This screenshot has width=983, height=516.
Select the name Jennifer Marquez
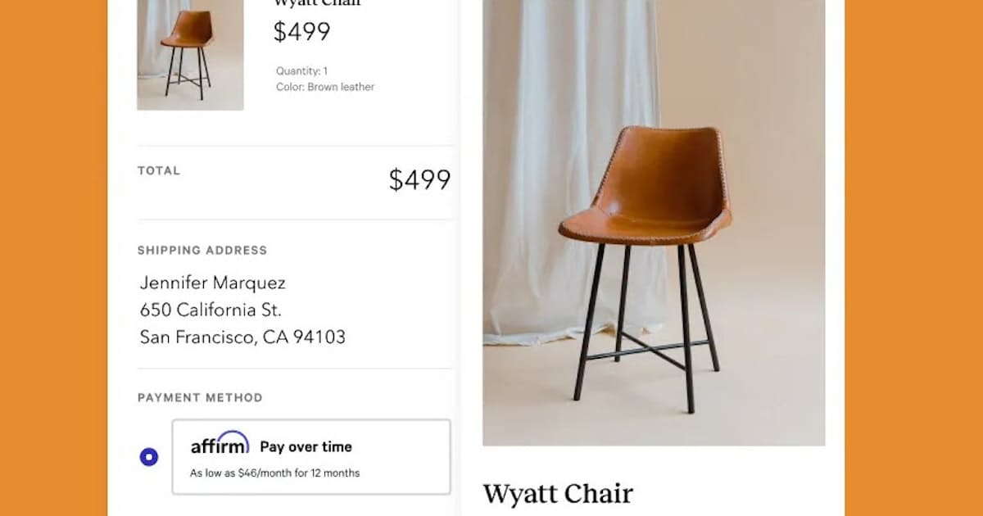(x=213, y=283)
